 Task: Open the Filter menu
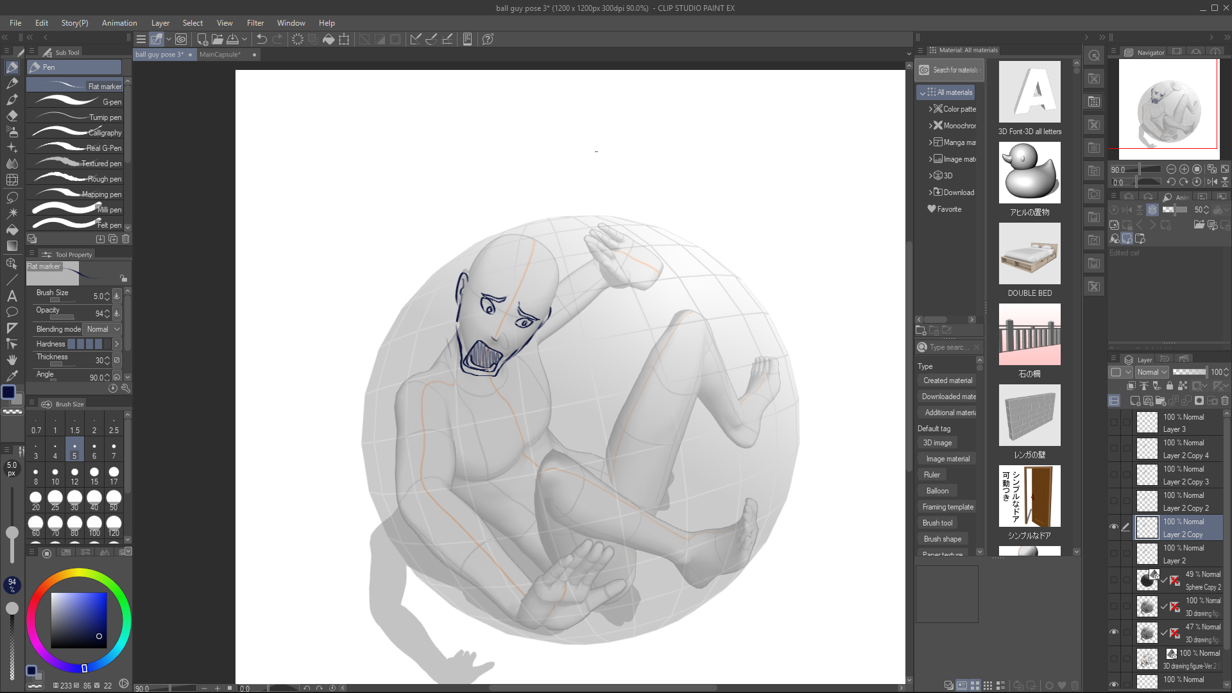255,22
